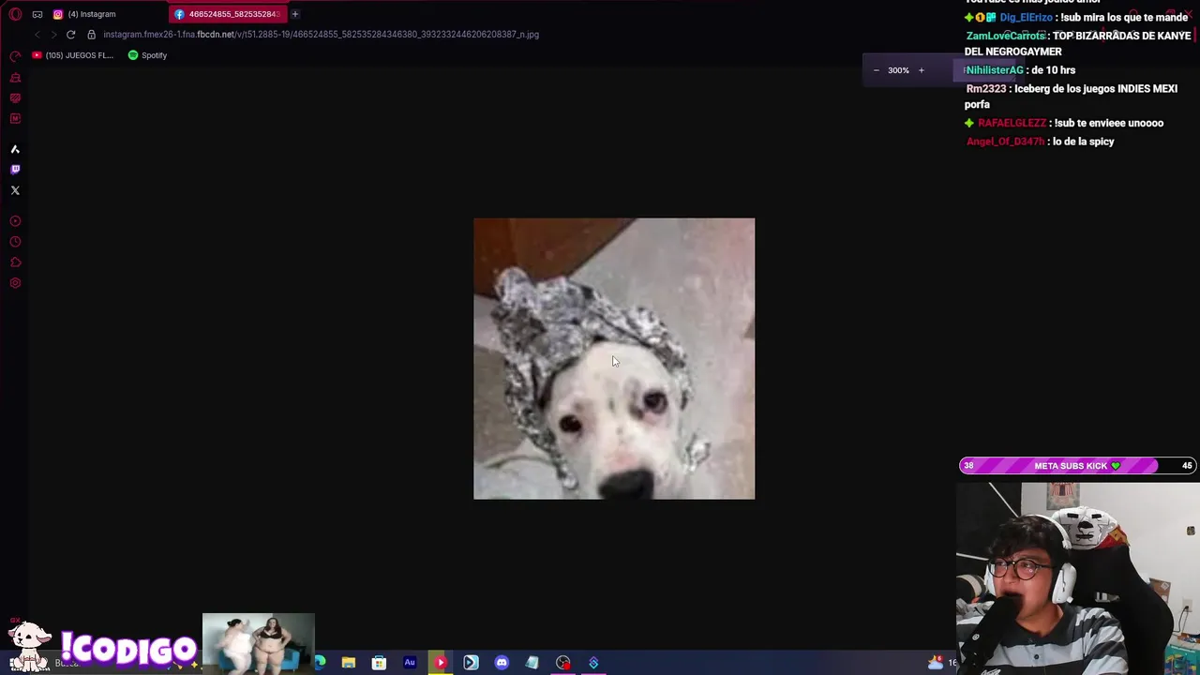Open GX Cleaner in sidebar
The image size is (1200, 675).
[x=15, y=78]
